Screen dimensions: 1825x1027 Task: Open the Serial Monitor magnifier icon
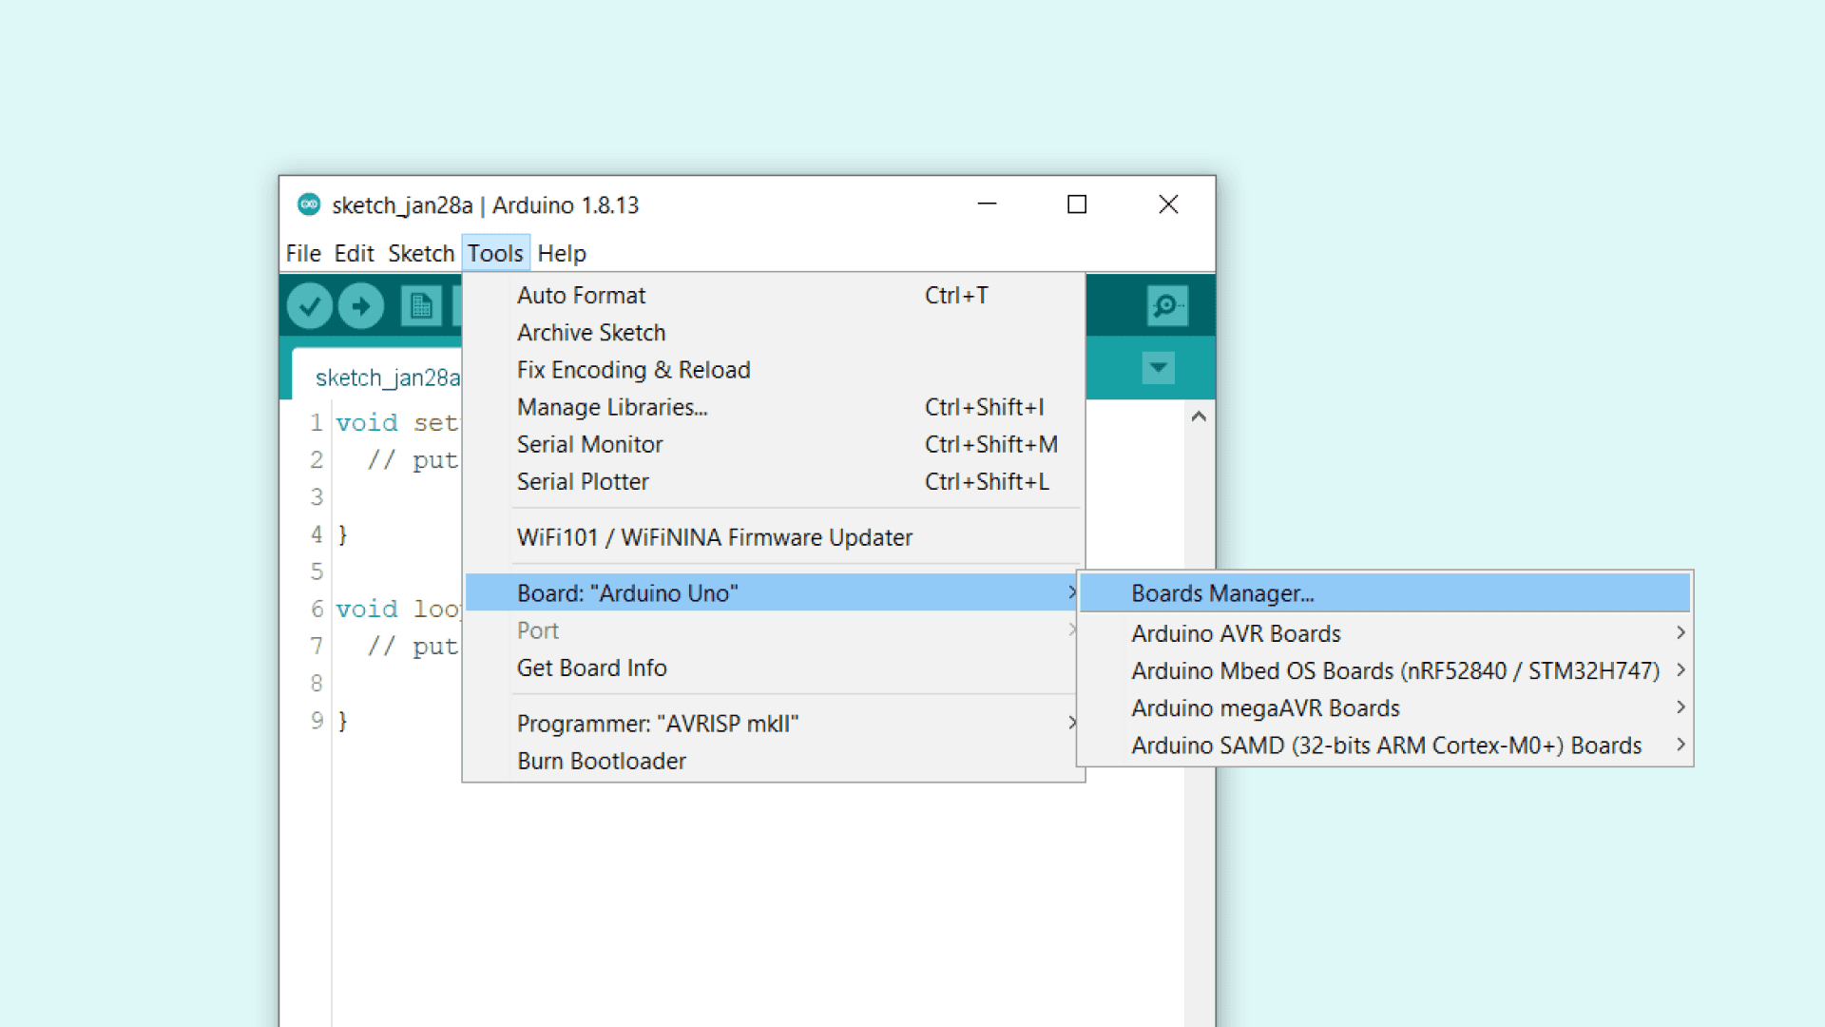tap(1166, 306)
